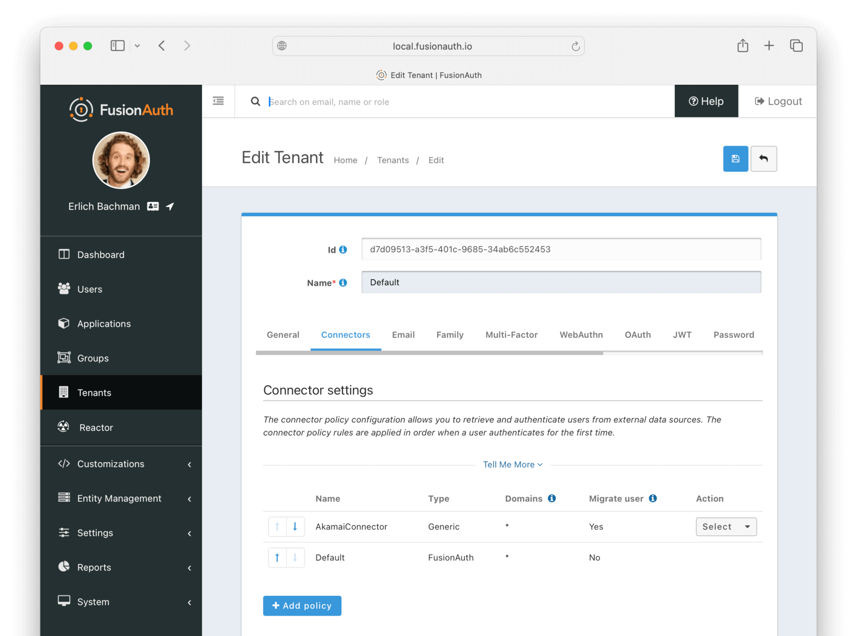Click the search field for email or role
This screenshot has height=636, width=857.
coord(402,101)
